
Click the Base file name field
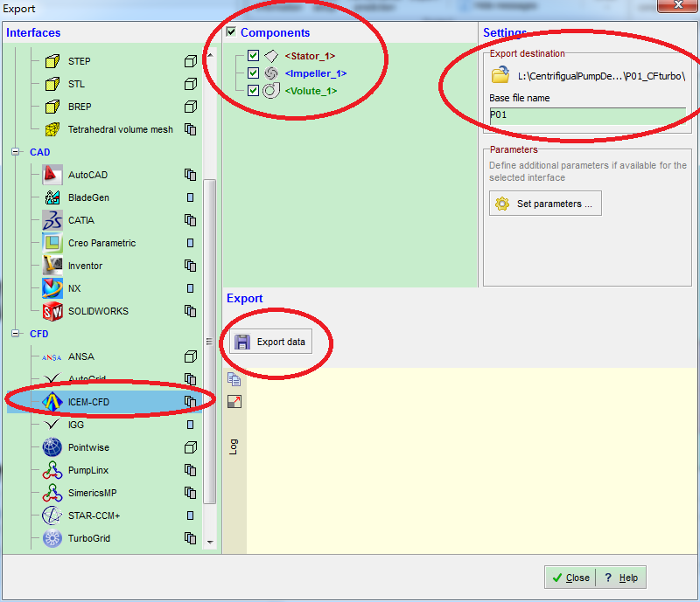[588, 115]
